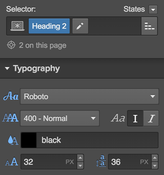Open the style hierarchy list icon

[x=149, y=26]
